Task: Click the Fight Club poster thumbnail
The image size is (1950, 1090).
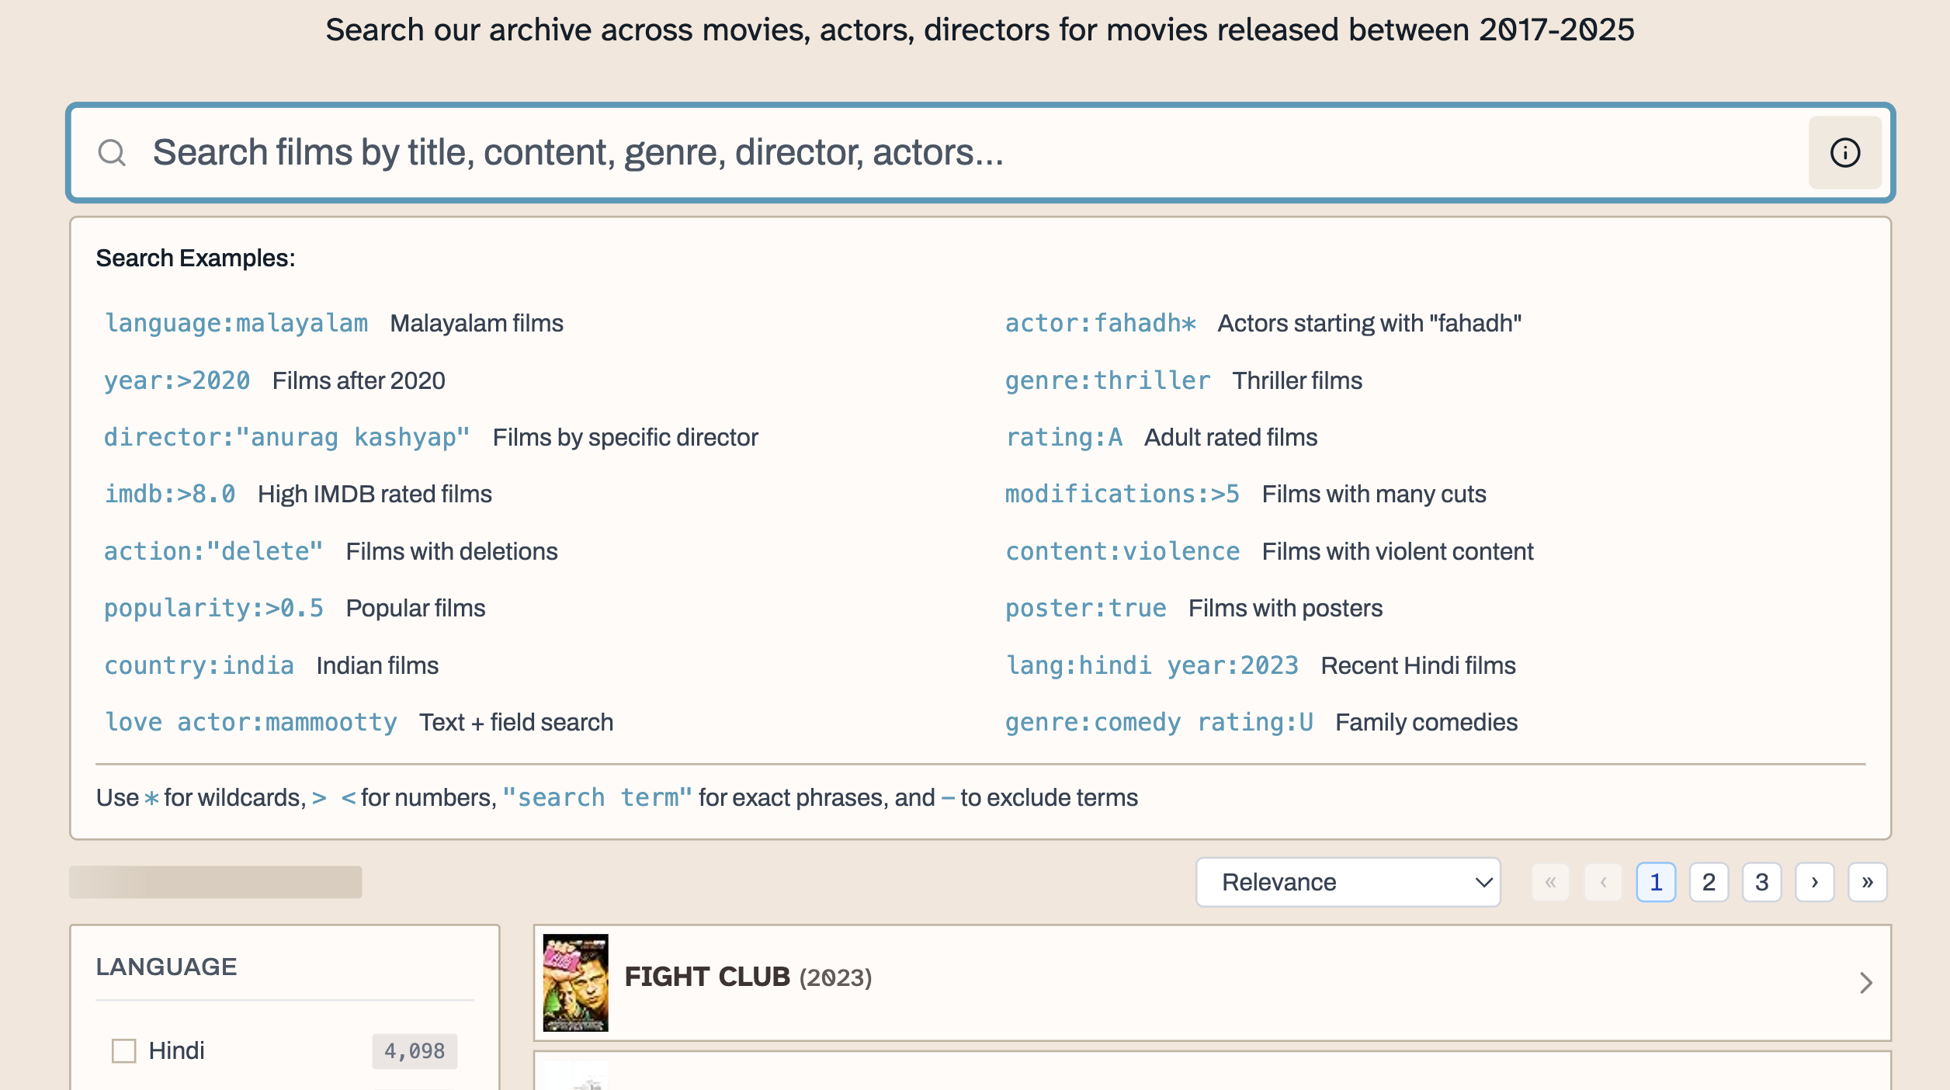Action: tap(575, 983)
